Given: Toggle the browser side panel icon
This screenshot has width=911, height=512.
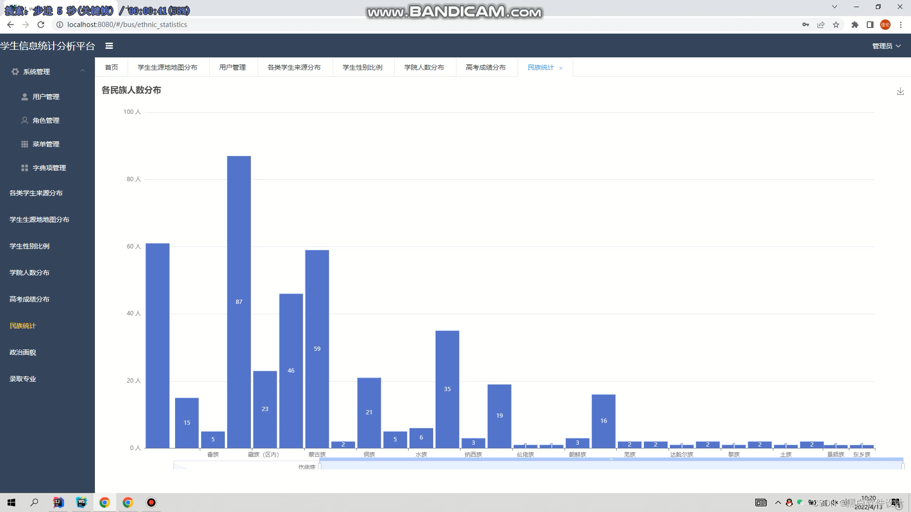Looking at the screenshot, I should (x=870, y=25).
